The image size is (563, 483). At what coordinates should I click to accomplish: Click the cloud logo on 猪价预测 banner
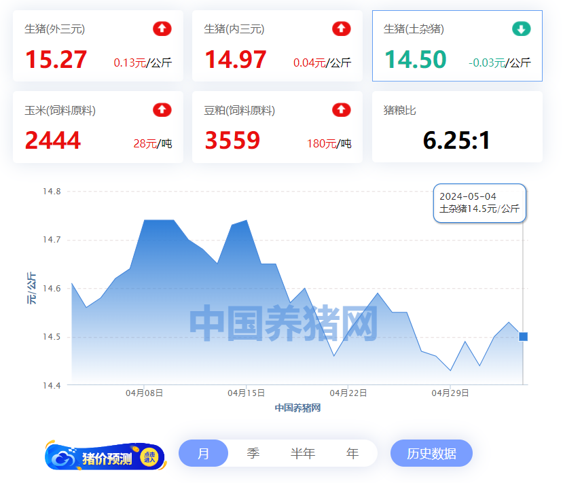click(x=63, y=458)
